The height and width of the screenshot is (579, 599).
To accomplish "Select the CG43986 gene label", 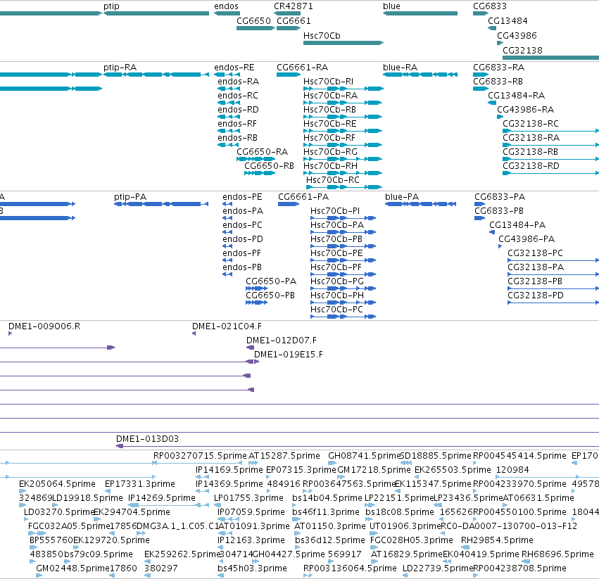I will [517, 35].
